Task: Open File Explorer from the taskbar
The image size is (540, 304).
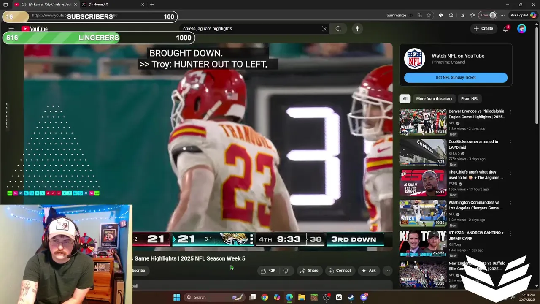Action: [302, 297]
